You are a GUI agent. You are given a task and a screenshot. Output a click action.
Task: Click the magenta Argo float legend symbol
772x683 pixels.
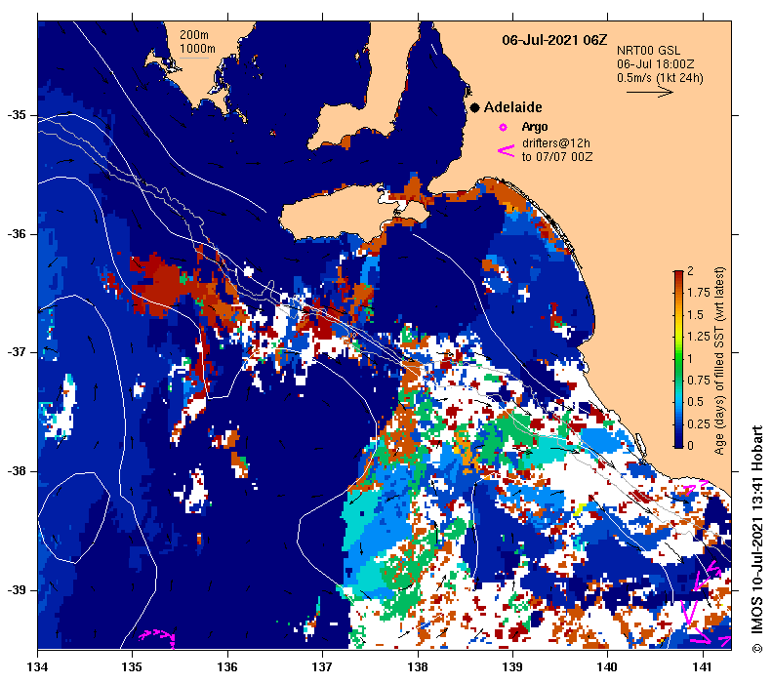point(503,128)
